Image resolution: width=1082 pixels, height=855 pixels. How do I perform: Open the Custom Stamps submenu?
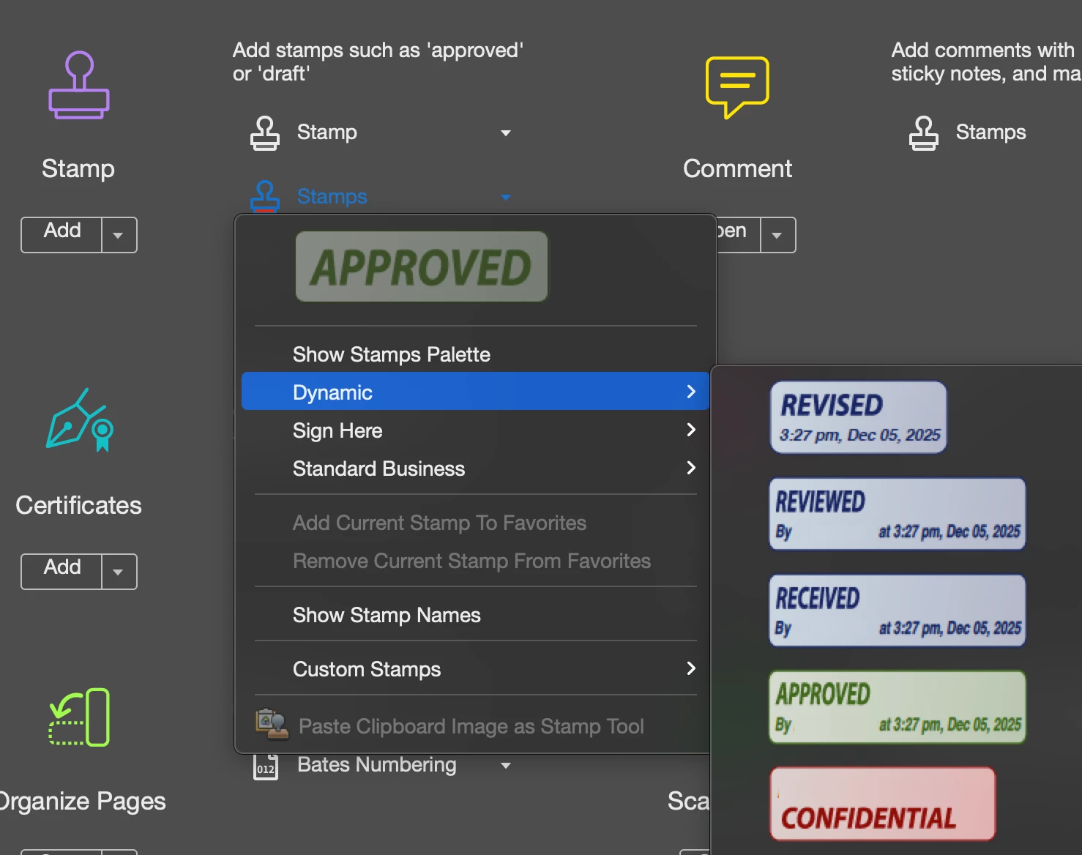(475, 669)
